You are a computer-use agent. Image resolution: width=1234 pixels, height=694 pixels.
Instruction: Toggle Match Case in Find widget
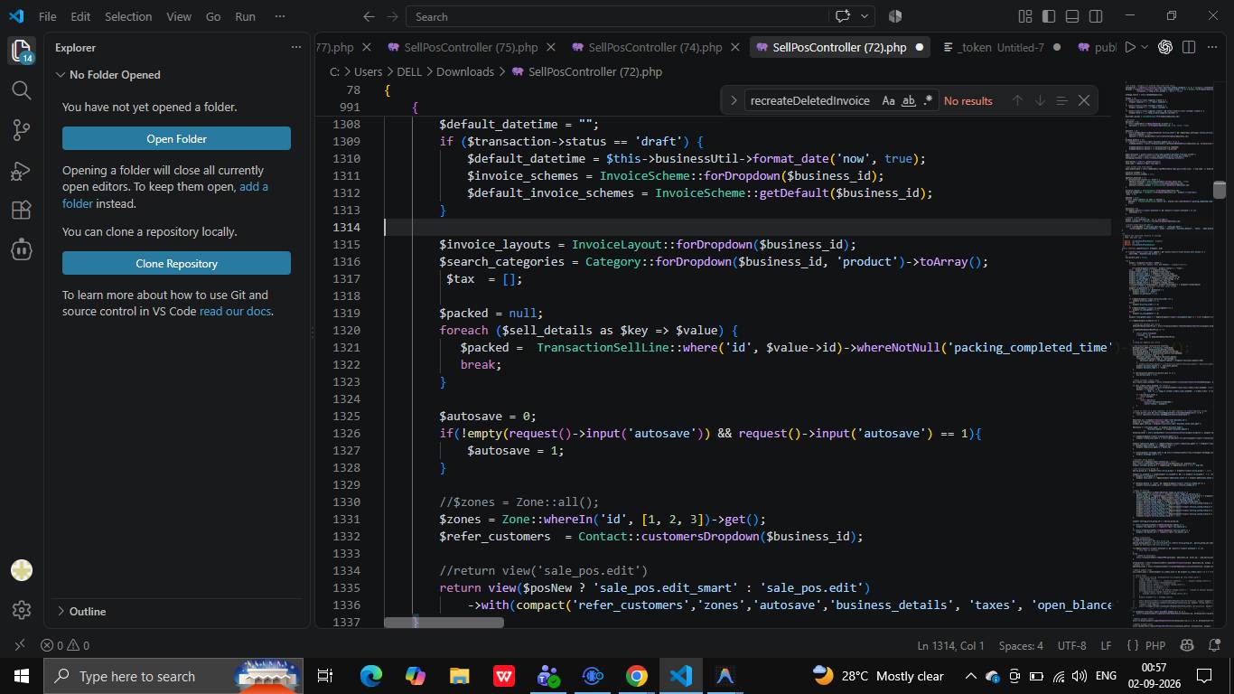point(888,100)
